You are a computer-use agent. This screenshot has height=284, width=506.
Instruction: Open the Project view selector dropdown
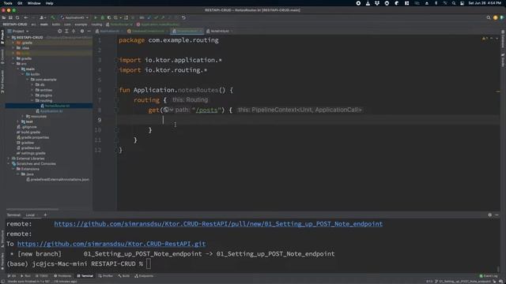(x=18, y=32)
